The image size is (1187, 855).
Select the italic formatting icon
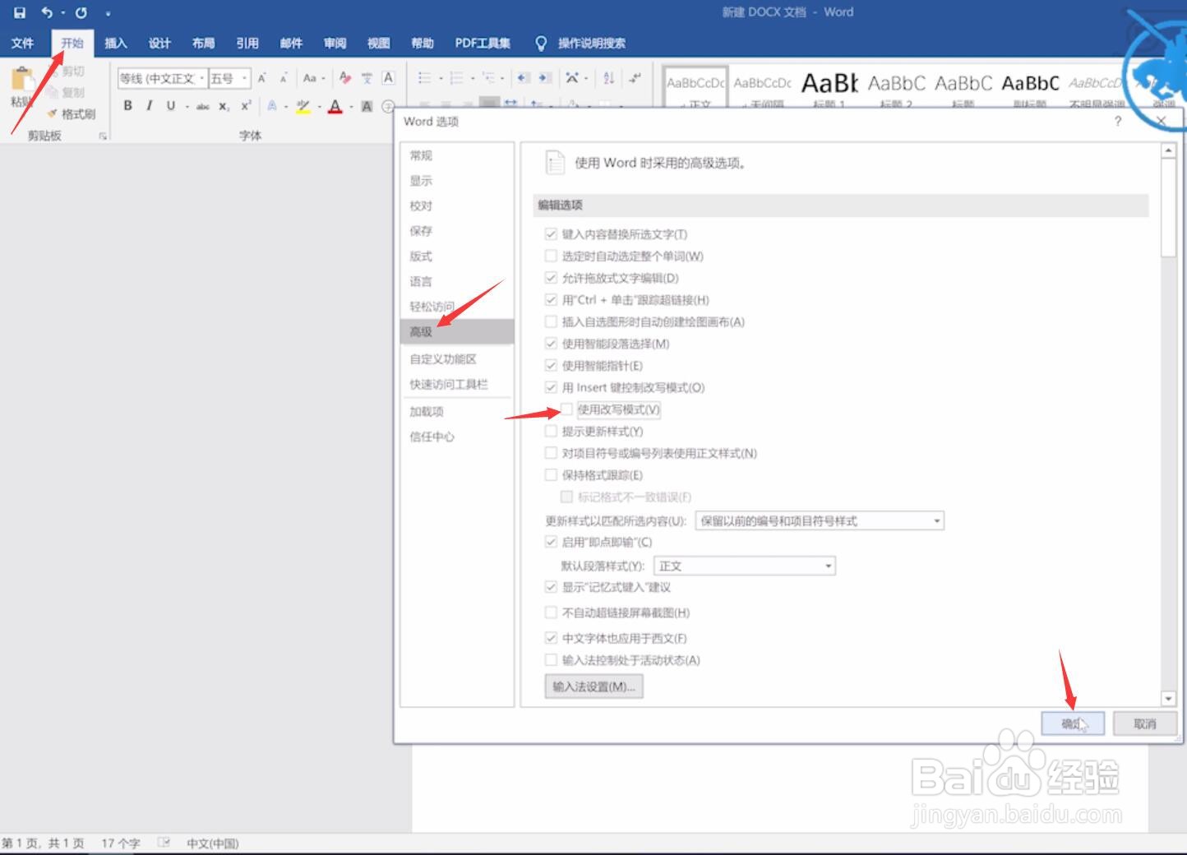tap(149, 105)
